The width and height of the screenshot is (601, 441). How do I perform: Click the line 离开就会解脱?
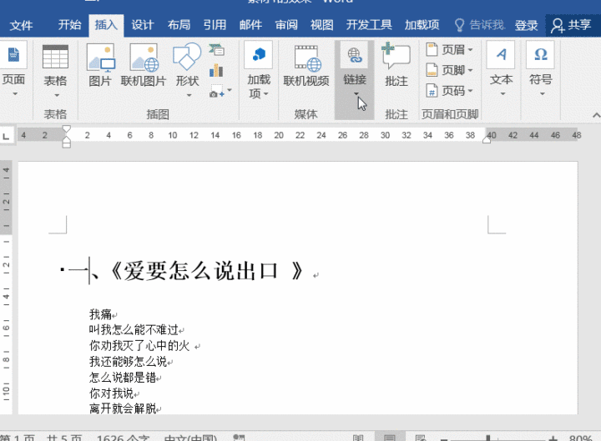point(123,408)
